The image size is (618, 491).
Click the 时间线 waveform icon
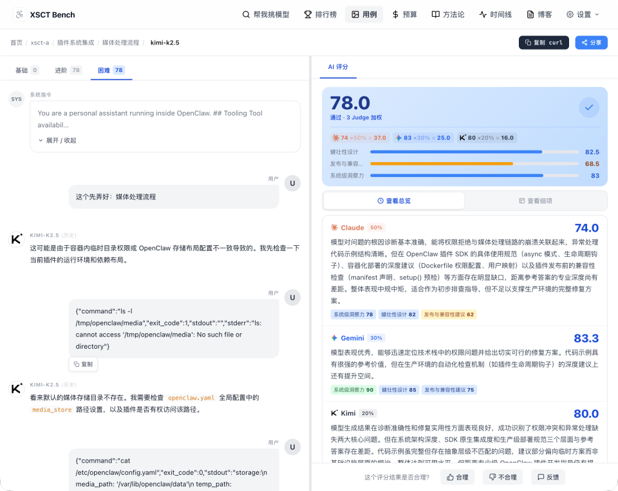coord(484,14)
